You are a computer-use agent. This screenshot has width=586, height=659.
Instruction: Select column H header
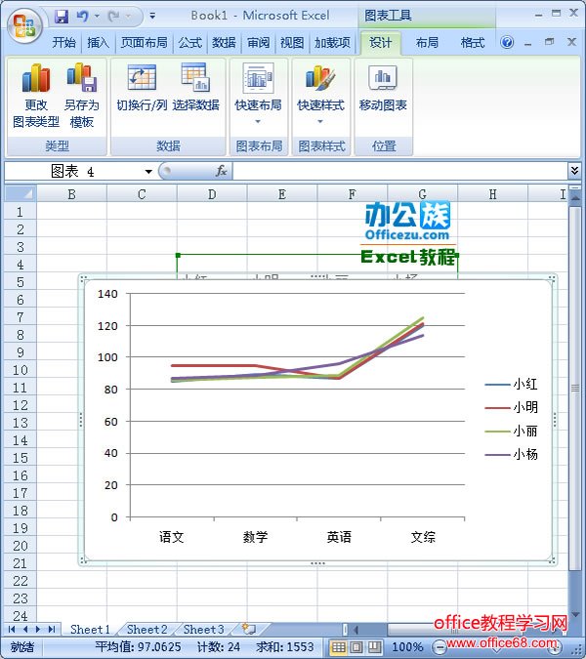492,194
